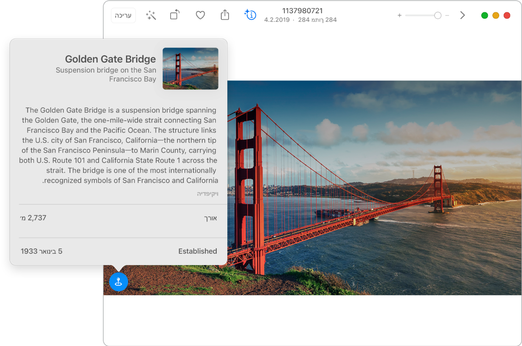Select the אורך length row showing 2,737
The height and width of the screenshot is (346, 522).
(x=119, y=218)
